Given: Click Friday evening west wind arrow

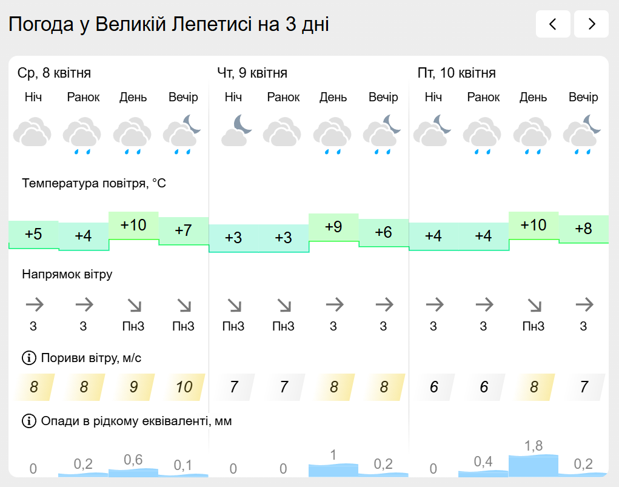Looking at the screenshot, I should pos(584,304).
